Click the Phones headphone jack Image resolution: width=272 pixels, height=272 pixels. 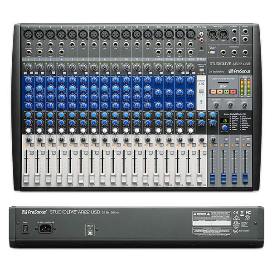[245, 32]
